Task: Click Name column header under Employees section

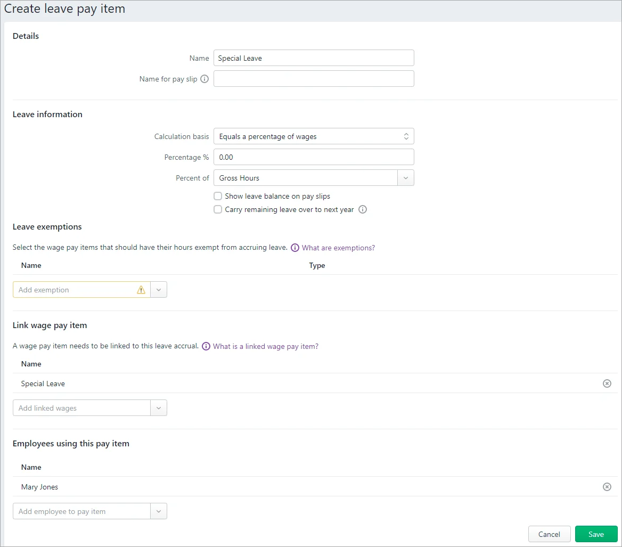Action: 31,467
